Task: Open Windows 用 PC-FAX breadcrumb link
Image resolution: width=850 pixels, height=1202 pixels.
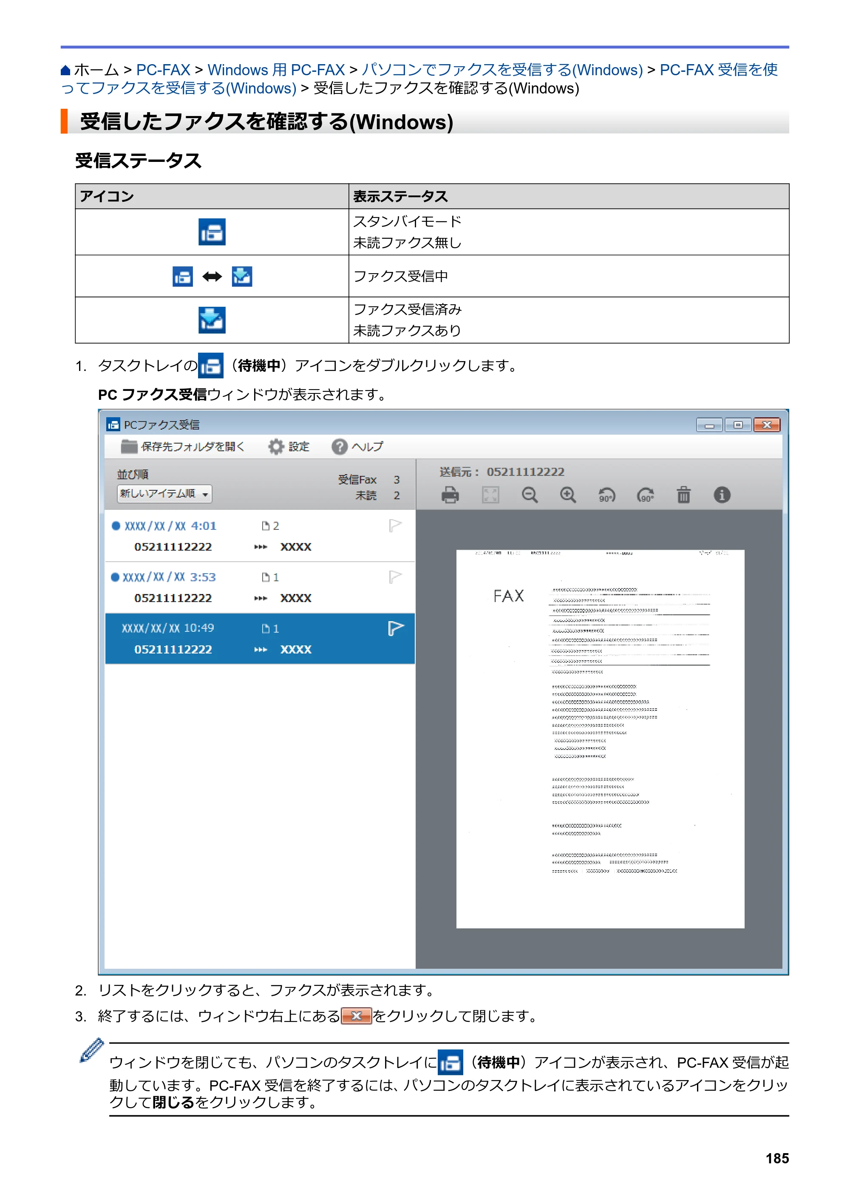Action: point(276,70)
